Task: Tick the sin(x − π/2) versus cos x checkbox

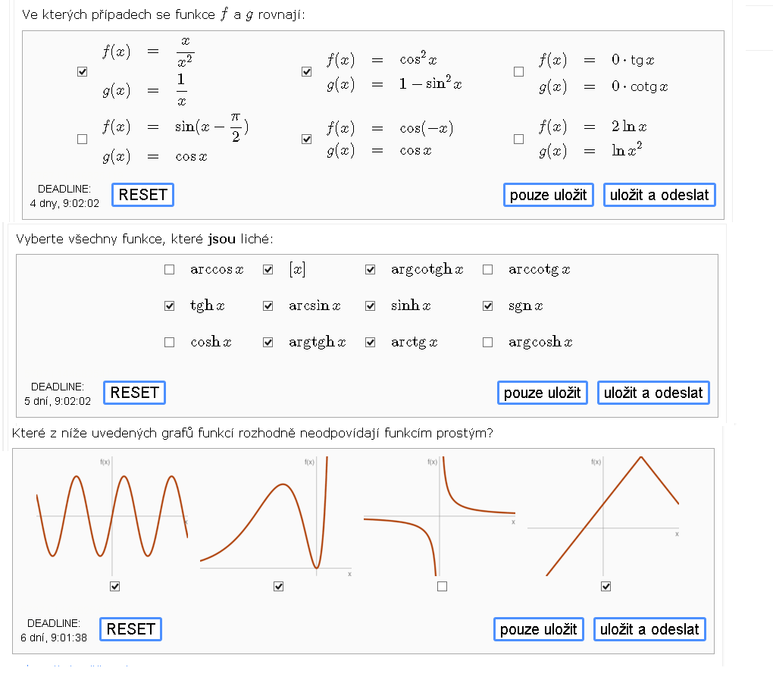Action: coord(83,139)
